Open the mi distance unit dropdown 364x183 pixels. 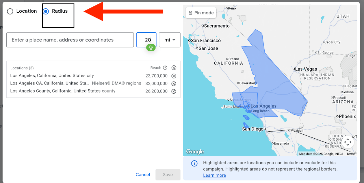(170, 40)
